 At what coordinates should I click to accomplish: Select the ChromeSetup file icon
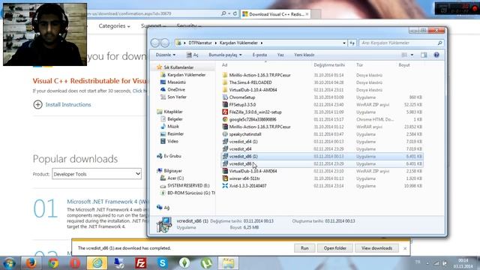(x=225, y=97)
